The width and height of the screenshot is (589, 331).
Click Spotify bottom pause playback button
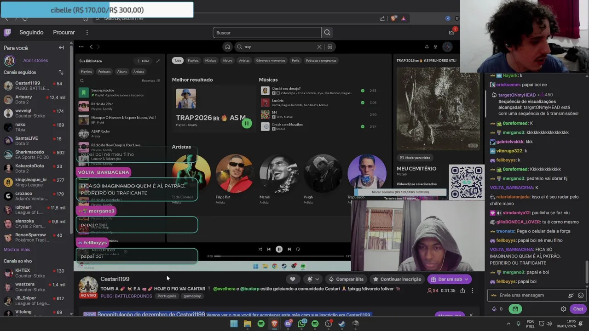click(279, 249)
